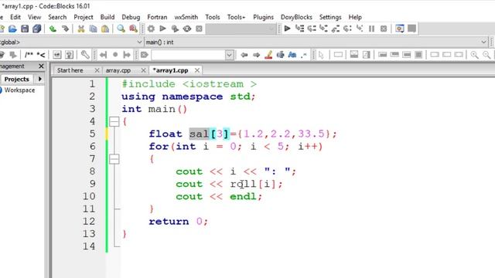Screen dimensions: 495x278
Task: Save all files toolbar icon
Action: [x=36, y=29]
